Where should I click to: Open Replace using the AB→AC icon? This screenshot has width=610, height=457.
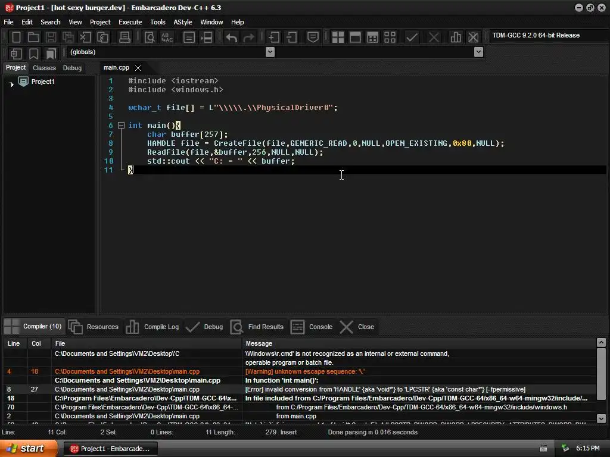(x=167, y=37)
